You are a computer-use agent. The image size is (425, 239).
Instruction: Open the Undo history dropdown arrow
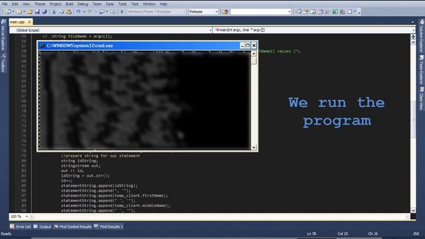coord(84,12)
